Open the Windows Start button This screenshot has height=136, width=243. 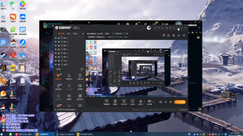point(2,134)
